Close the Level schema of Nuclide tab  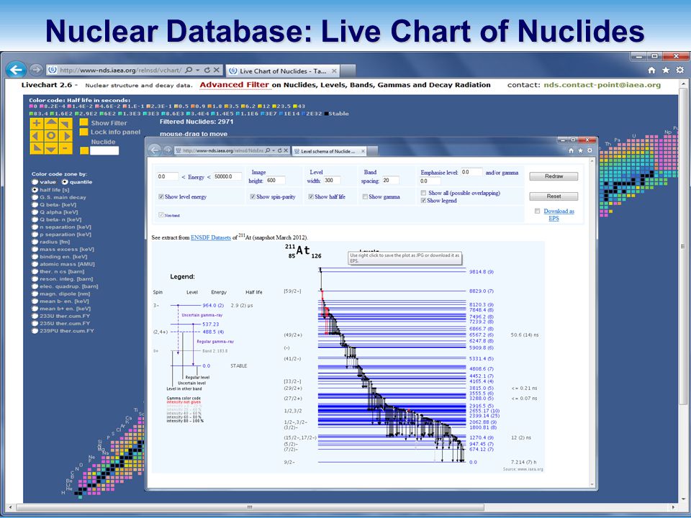[x=363, y=151]
